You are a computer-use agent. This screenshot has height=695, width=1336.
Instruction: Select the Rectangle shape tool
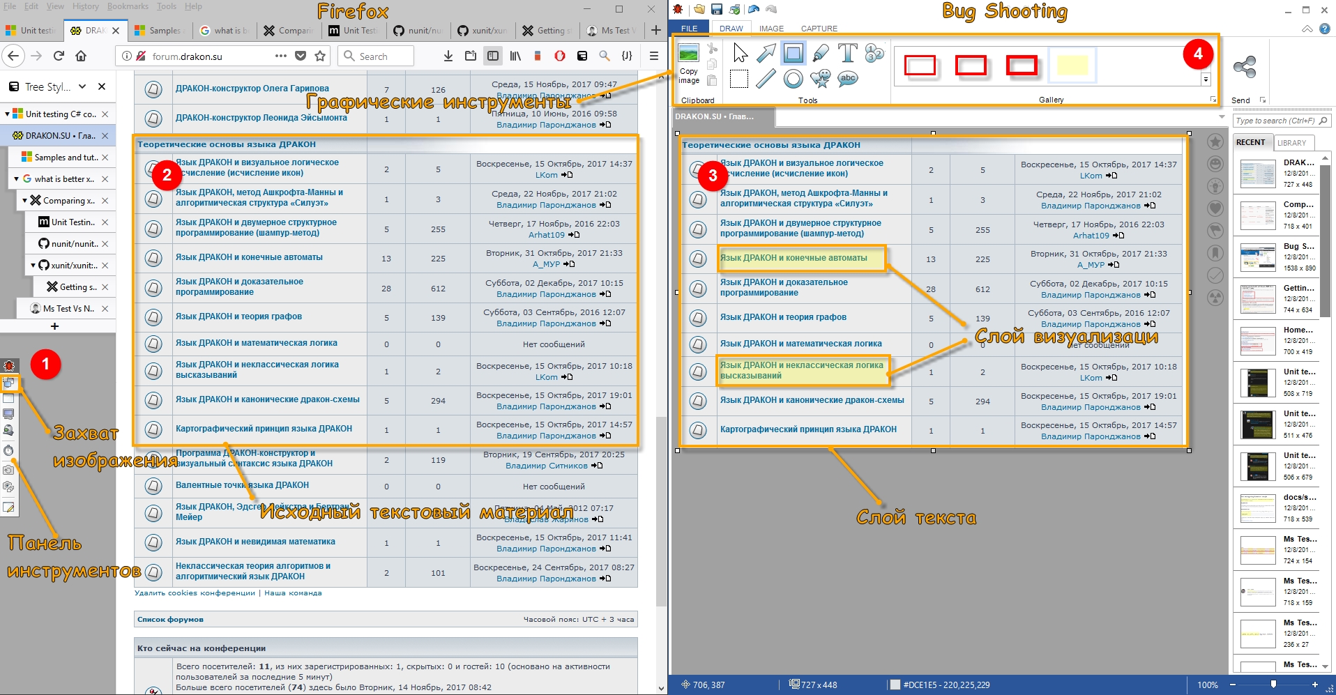pos(793,53)
